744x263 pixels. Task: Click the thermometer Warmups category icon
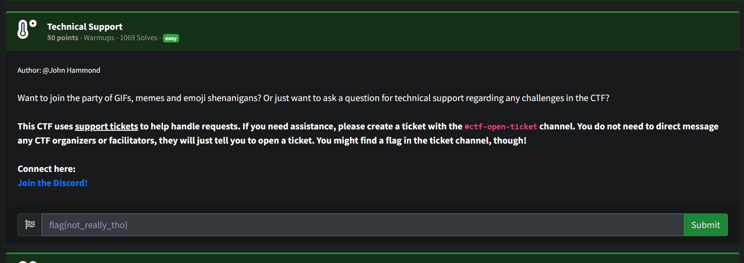pos(27,29)
